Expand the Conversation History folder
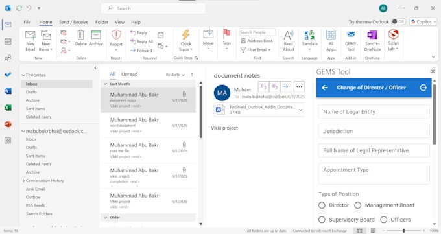Image resolution: width=441 pixels, height=234 pixels. tap(23, 181)
